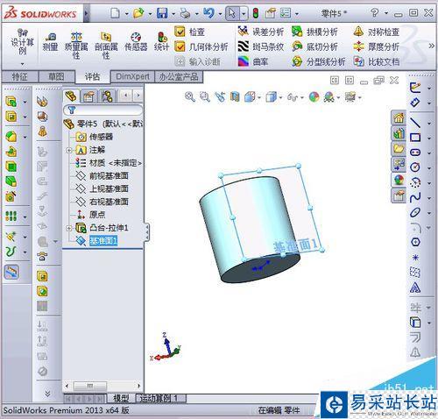Open Edit Appearance color ball icon

(x=314, y=96)
